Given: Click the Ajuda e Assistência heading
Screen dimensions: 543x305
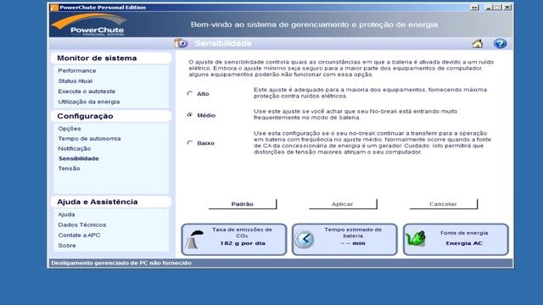Looking at the screenshot, I should pyautogui.click(x=98, y=202).
